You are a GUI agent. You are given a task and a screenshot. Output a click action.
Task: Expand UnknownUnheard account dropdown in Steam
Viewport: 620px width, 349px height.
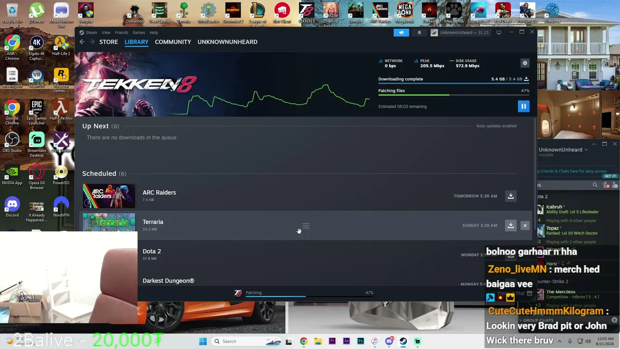[x=460, y=32]
